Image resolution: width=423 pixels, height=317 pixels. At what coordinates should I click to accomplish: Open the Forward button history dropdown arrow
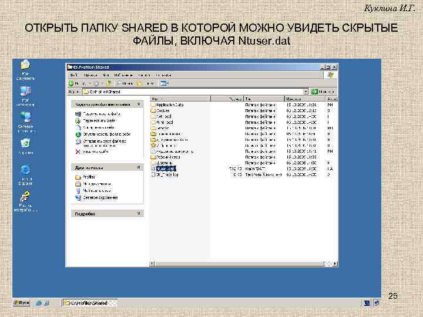(102, 83)
